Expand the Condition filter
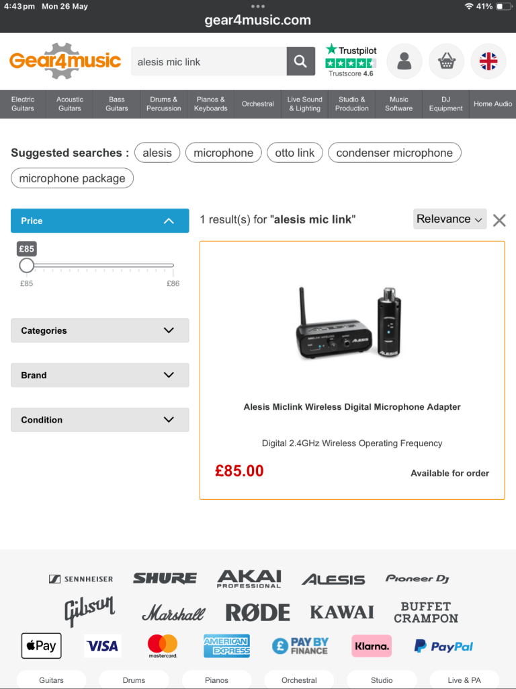 (100, 420)
